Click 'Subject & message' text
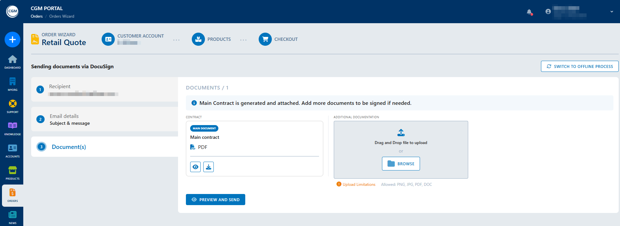The width and height of the screenshot is (620, 226). (x=70, y=123)
